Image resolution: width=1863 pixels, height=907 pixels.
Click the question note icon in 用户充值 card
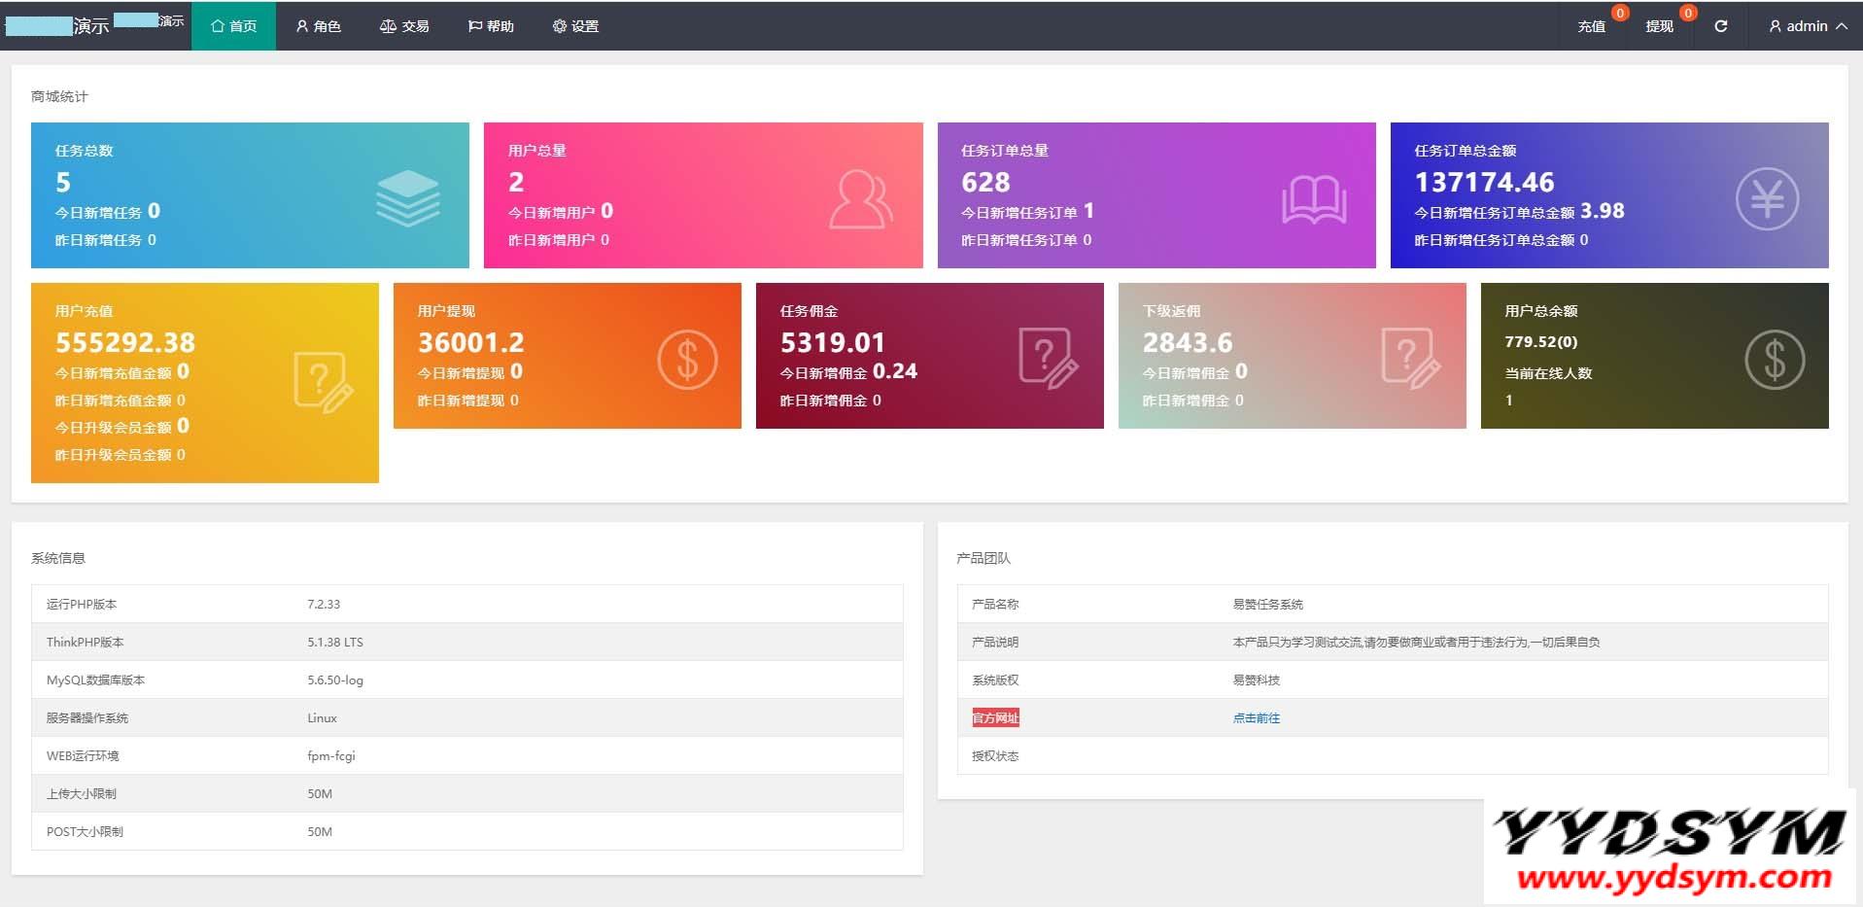[x=323, y=382]
